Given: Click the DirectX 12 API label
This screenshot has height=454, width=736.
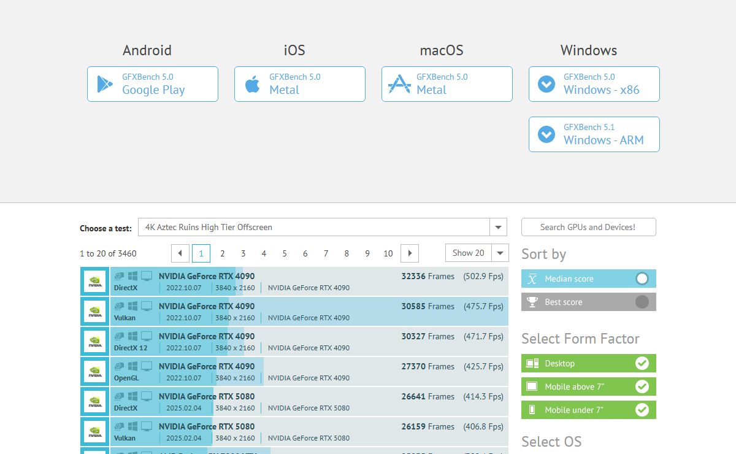Looking at the screenshot, I should tap(131, 348).
